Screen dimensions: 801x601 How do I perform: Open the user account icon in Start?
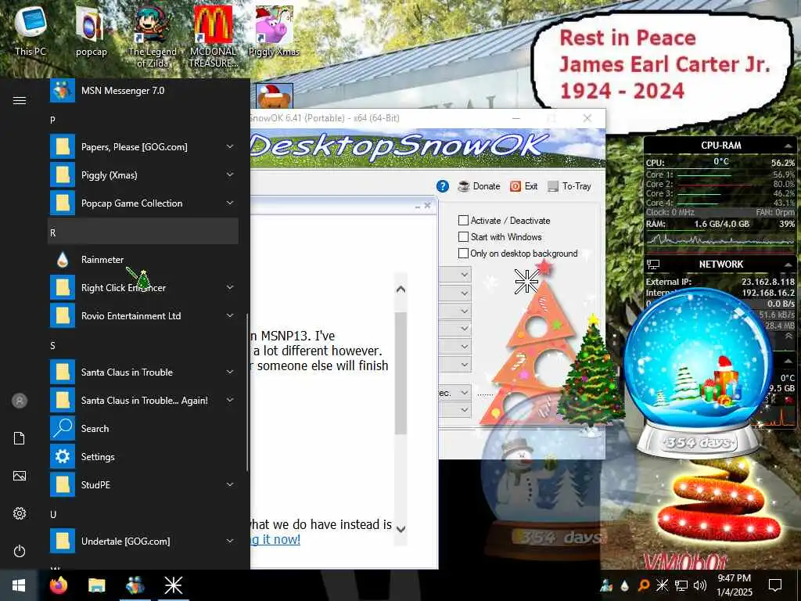point(20,401)
